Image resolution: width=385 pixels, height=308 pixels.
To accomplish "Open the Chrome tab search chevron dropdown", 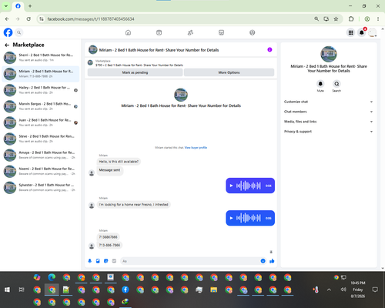I will point(6,6).
